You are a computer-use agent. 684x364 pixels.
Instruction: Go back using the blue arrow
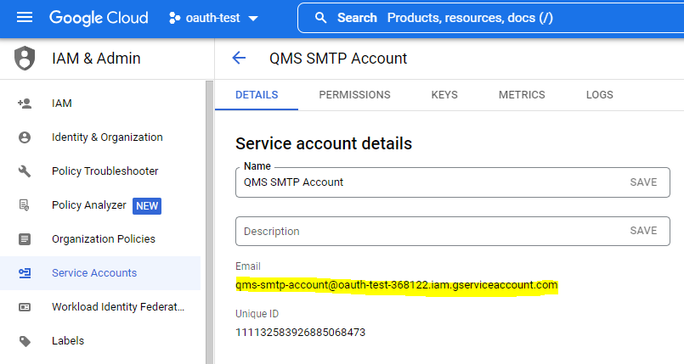coord(239,58)
